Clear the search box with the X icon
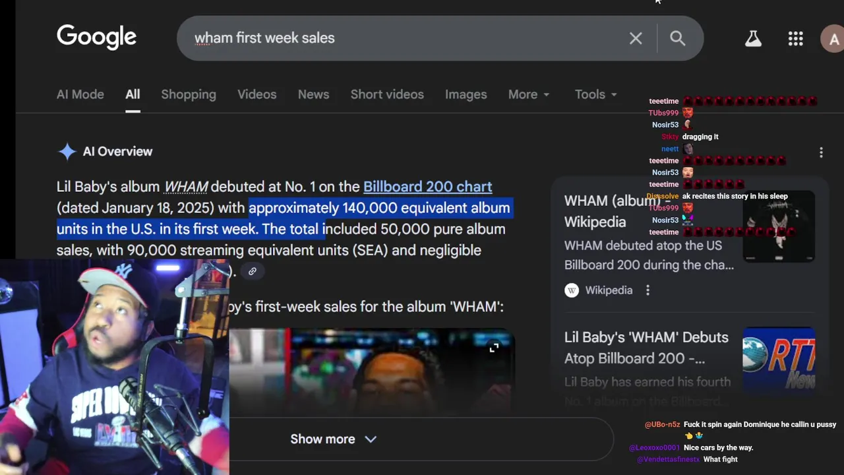Screen dimensions: 844x475 (x=636, y=38)
